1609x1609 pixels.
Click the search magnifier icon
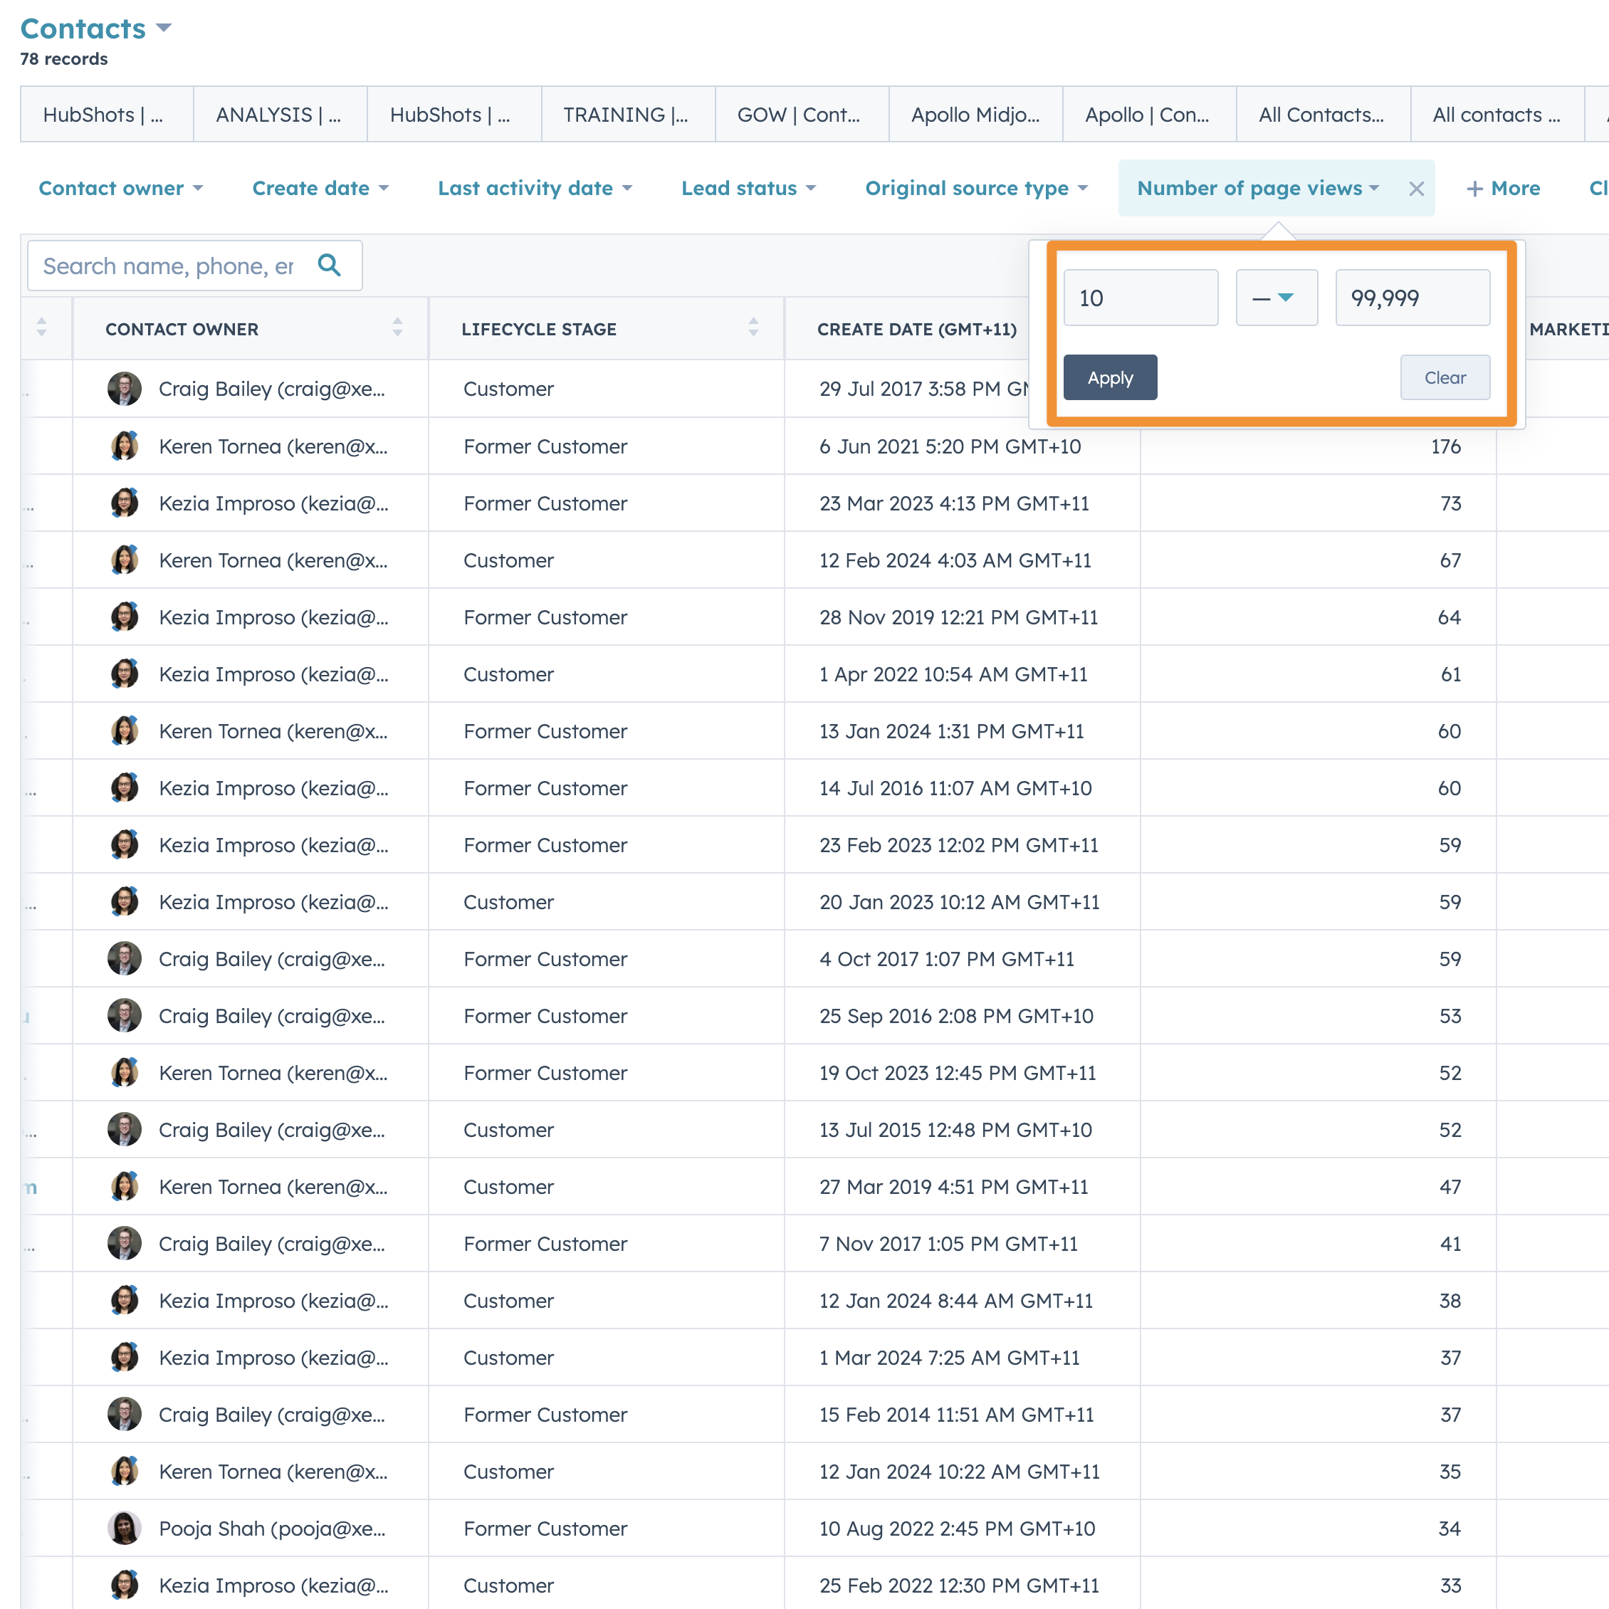pos(329,266)
